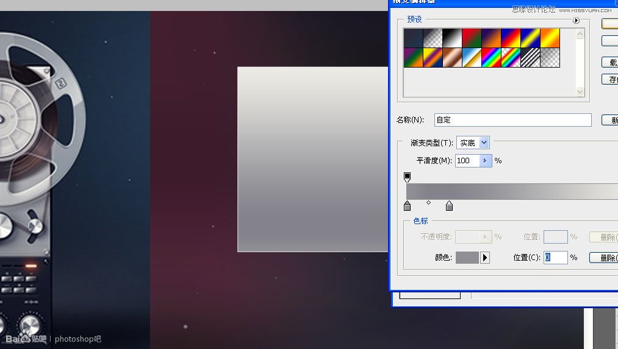
Task: Select the opacity stop above the gradient bar
Action: 407,177
